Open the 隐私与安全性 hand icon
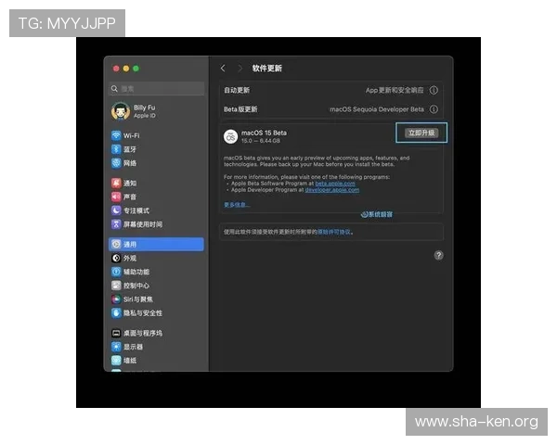The height and width of the screenshot is (445, 557). pyautogui.click(x=116, y=313)
